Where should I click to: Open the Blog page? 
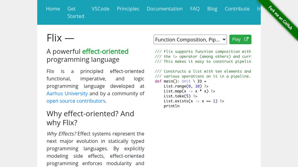pyautogui.click(x=212, y=9)
